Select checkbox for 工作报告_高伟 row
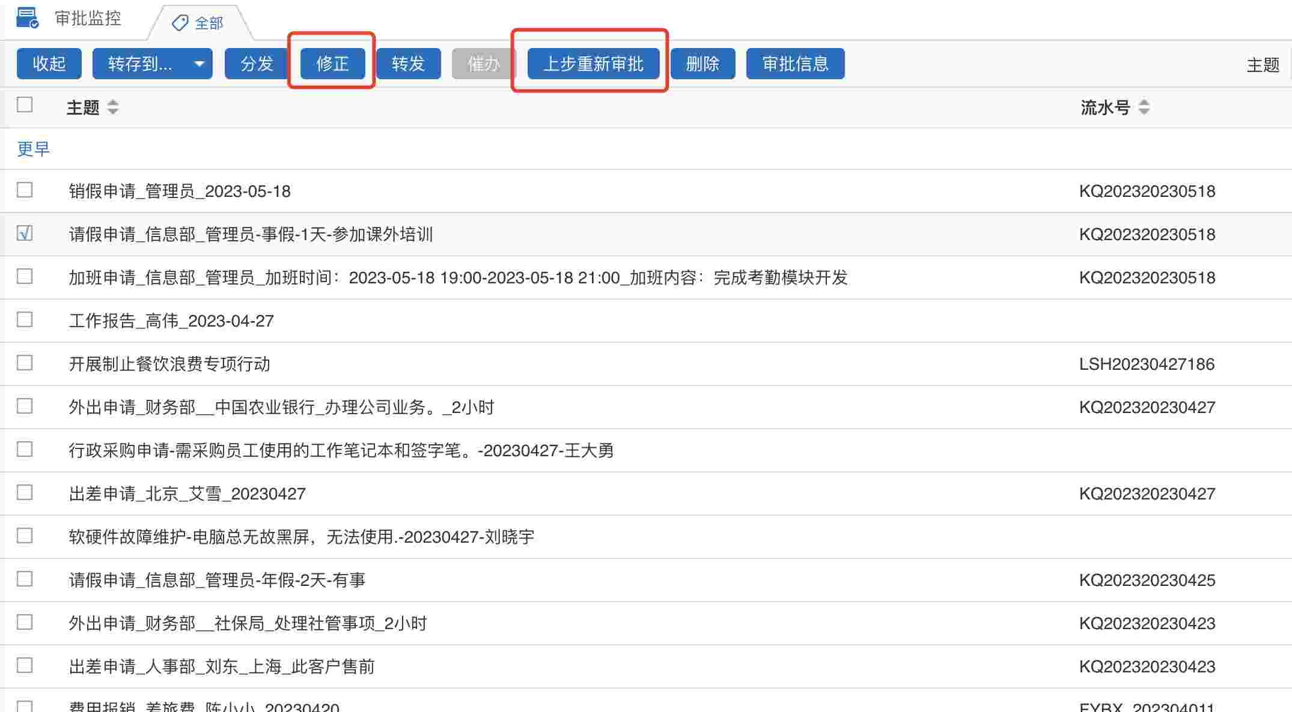This screenshot has width=1292, height=712. click(25, 319)
